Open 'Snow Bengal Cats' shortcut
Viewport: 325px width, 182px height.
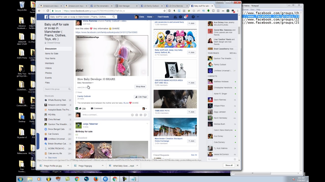[x=56, y=129]
